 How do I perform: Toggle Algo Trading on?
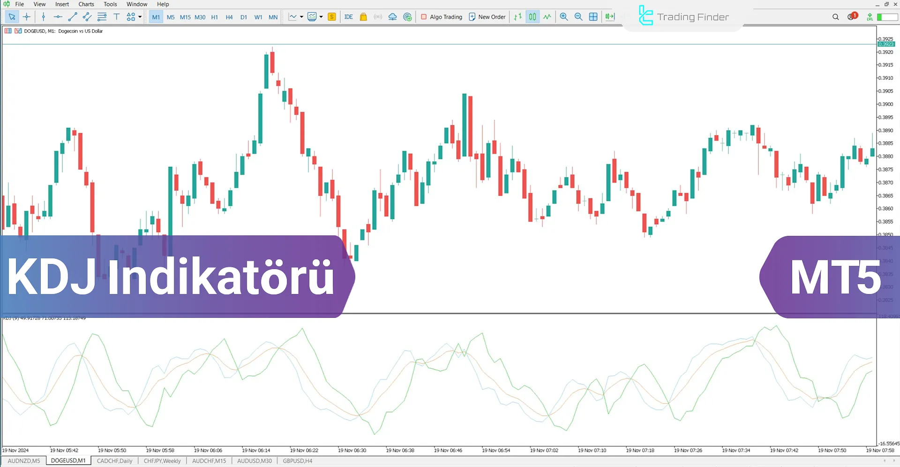point(441,16)
